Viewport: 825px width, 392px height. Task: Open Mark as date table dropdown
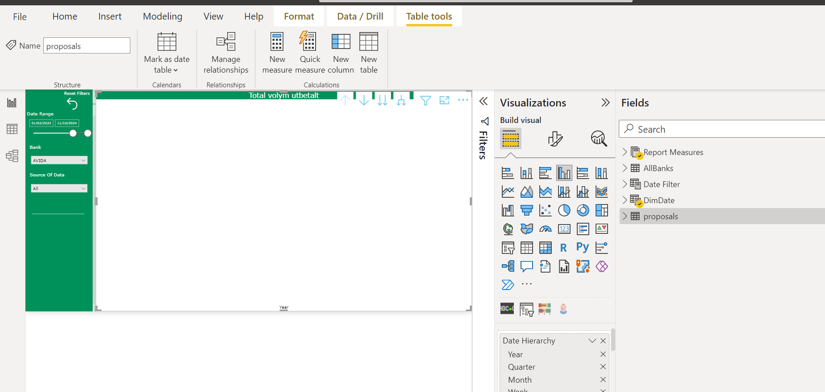(167, 53)
